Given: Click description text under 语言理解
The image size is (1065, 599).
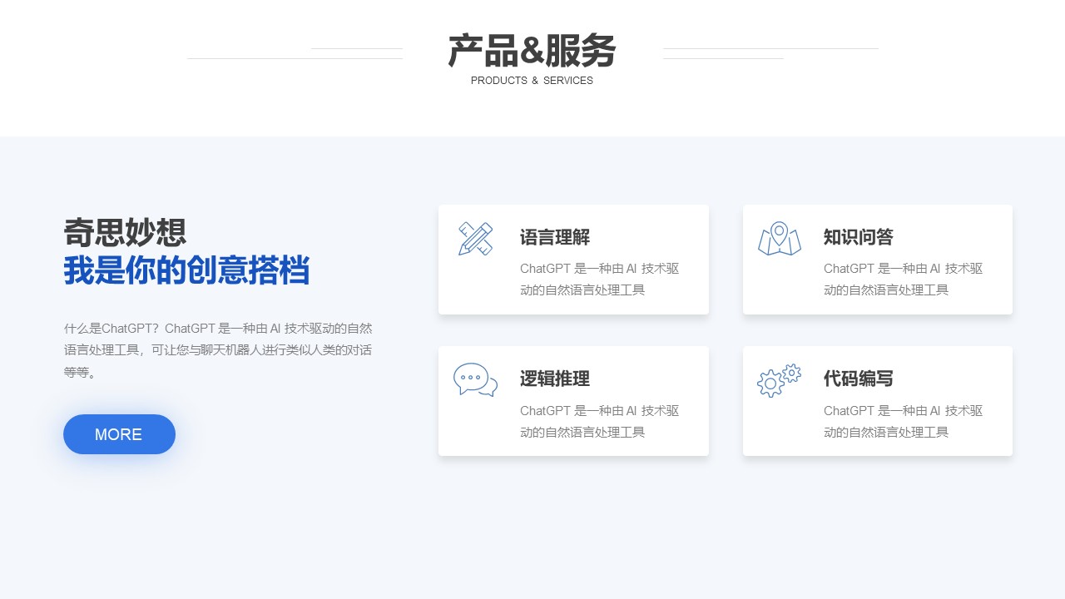Looking at the screenshot, I should coord(600,280).
